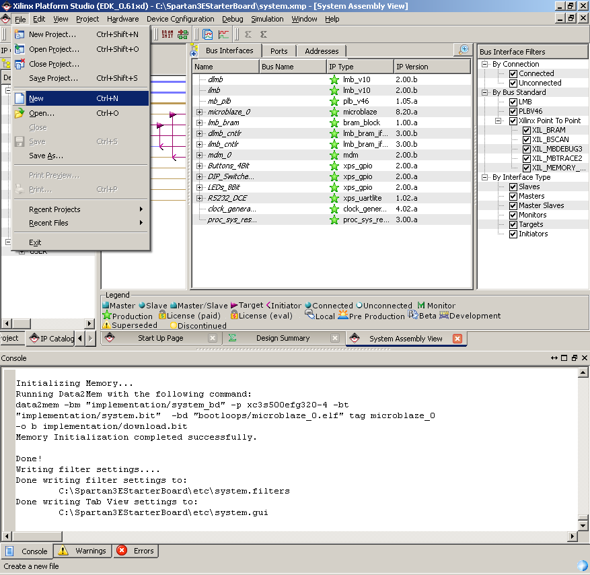
Task: Click the Xilinx application icon in menu bar
Action: pyautogui.click(x=5, y=19)
